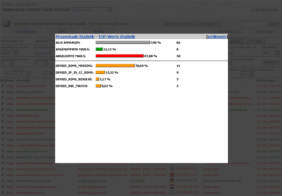
Task: Click haggybear.de breadcrumb link
Action: point(26,4)
